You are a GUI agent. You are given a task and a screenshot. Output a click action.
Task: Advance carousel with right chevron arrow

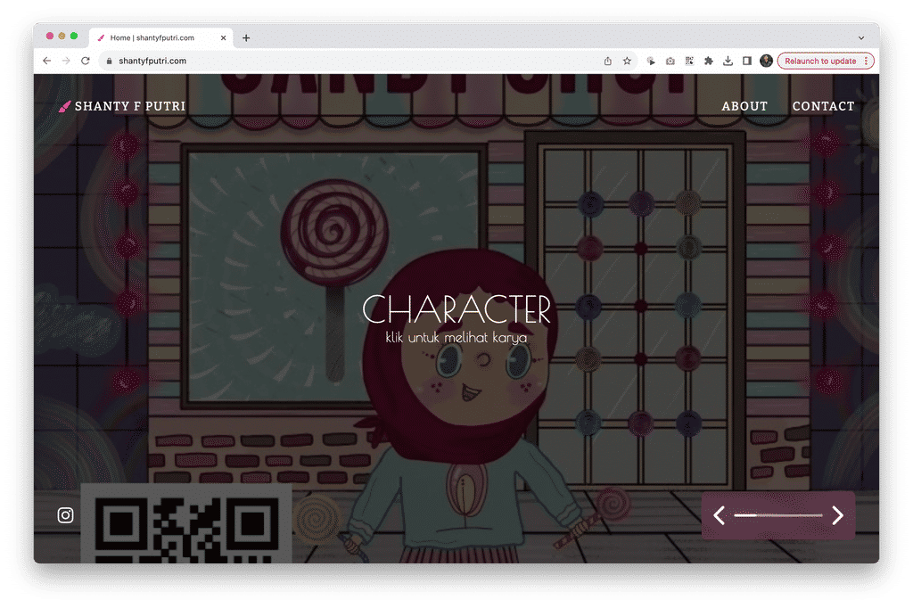click(836, 515)
